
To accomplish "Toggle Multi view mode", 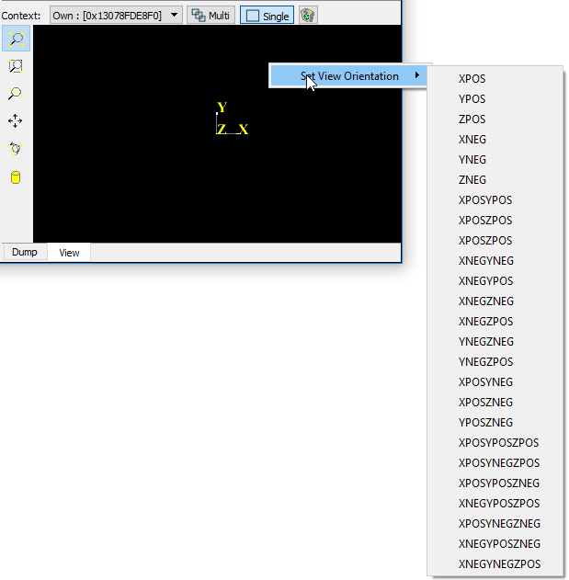I will point(211,16).
